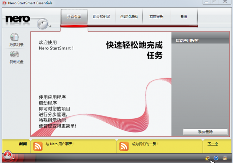Viewport: 233px width, 163px height.
Task: Minimize the Nero StartSmart window
Action: (x=206, y=2)
